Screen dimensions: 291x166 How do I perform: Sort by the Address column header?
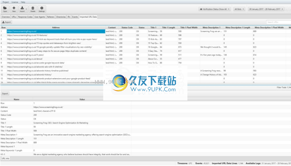56,28
